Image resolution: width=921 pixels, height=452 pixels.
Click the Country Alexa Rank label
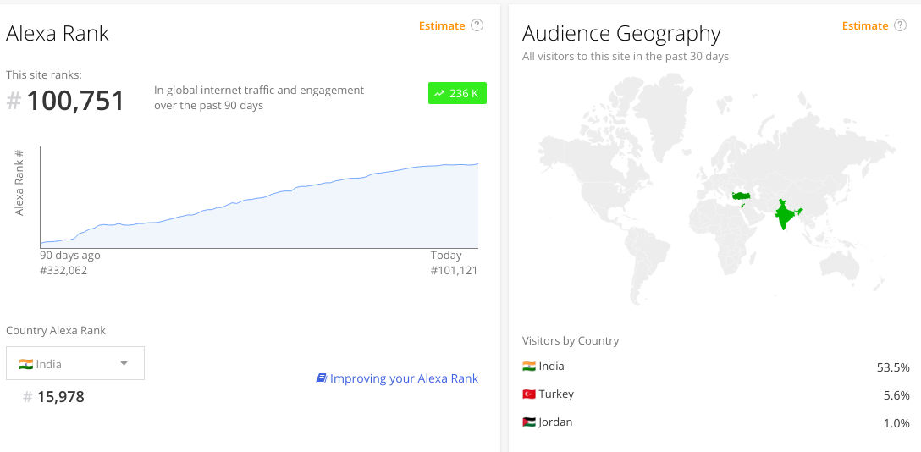coord(56,330)
